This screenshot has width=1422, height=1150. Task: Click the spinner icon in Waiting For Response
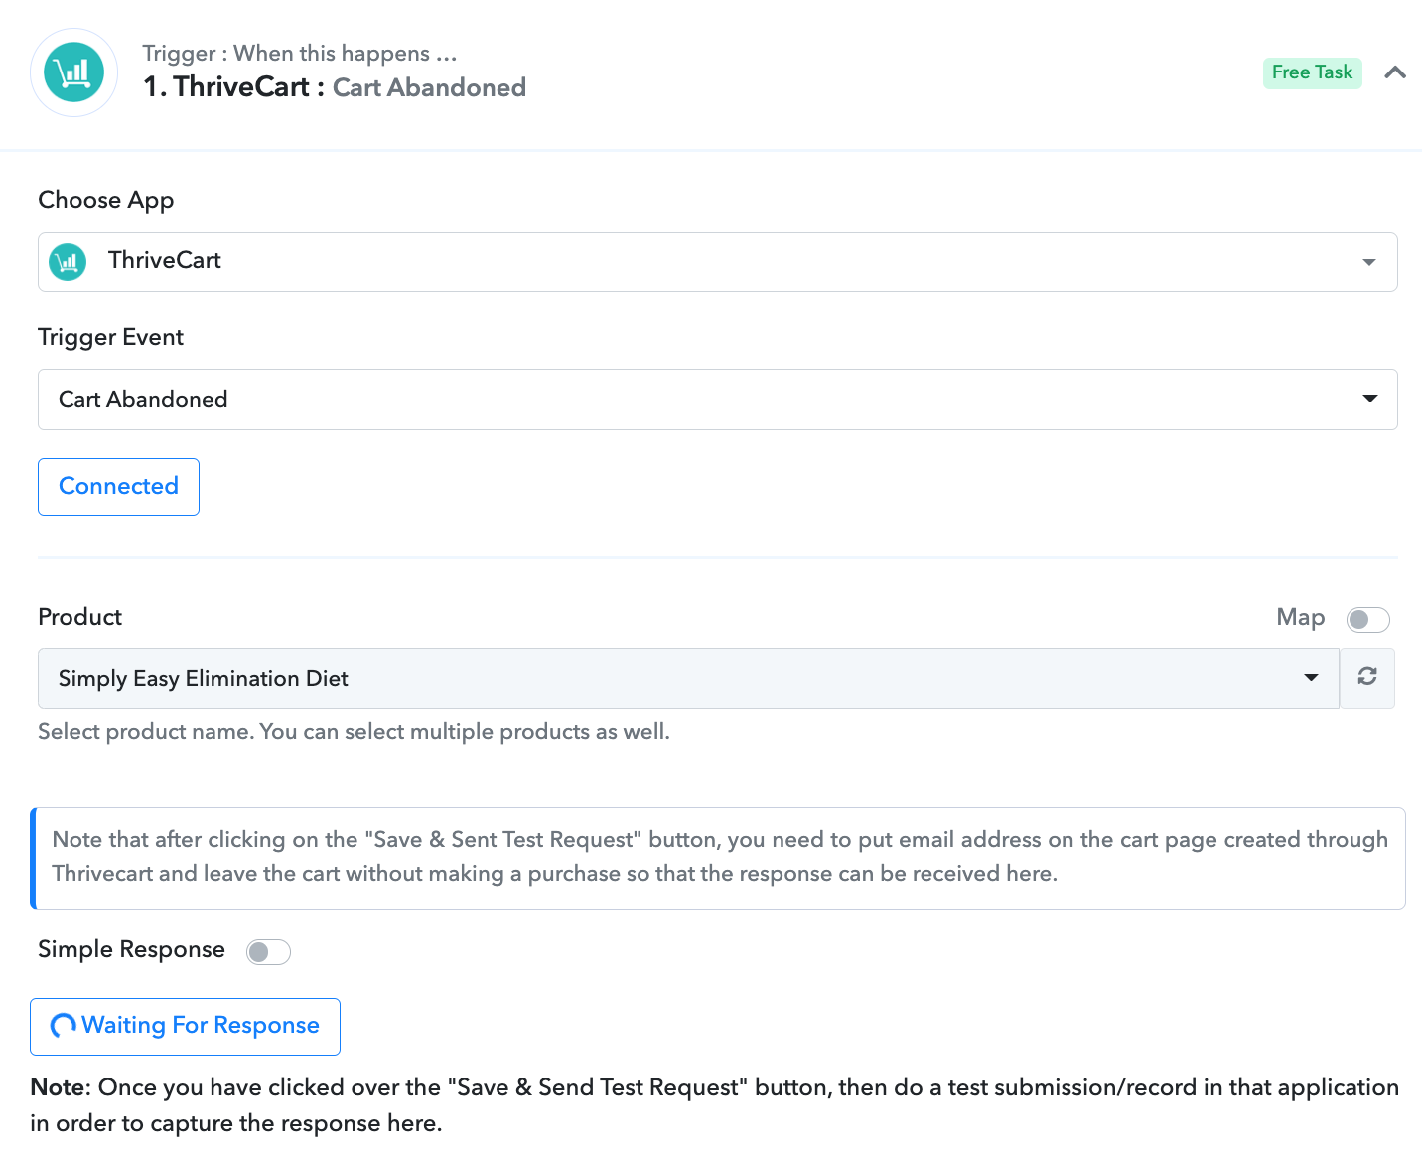pos(64,1026)
